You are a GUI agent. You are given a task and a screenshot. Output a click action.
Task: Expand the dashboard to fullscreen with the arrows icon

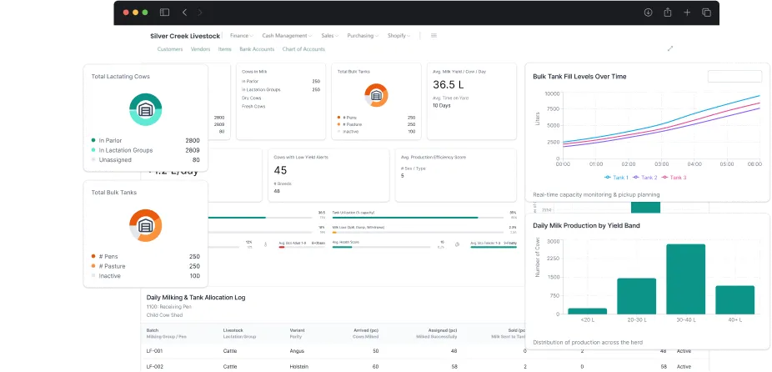[670, 49]
